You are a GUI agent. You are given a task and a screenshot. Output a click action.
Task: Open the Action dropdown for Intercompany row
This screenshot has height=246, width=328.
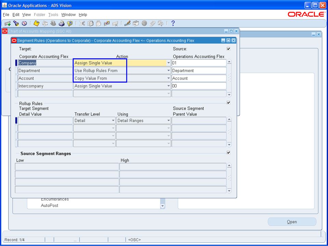click(x=168, y=86)
